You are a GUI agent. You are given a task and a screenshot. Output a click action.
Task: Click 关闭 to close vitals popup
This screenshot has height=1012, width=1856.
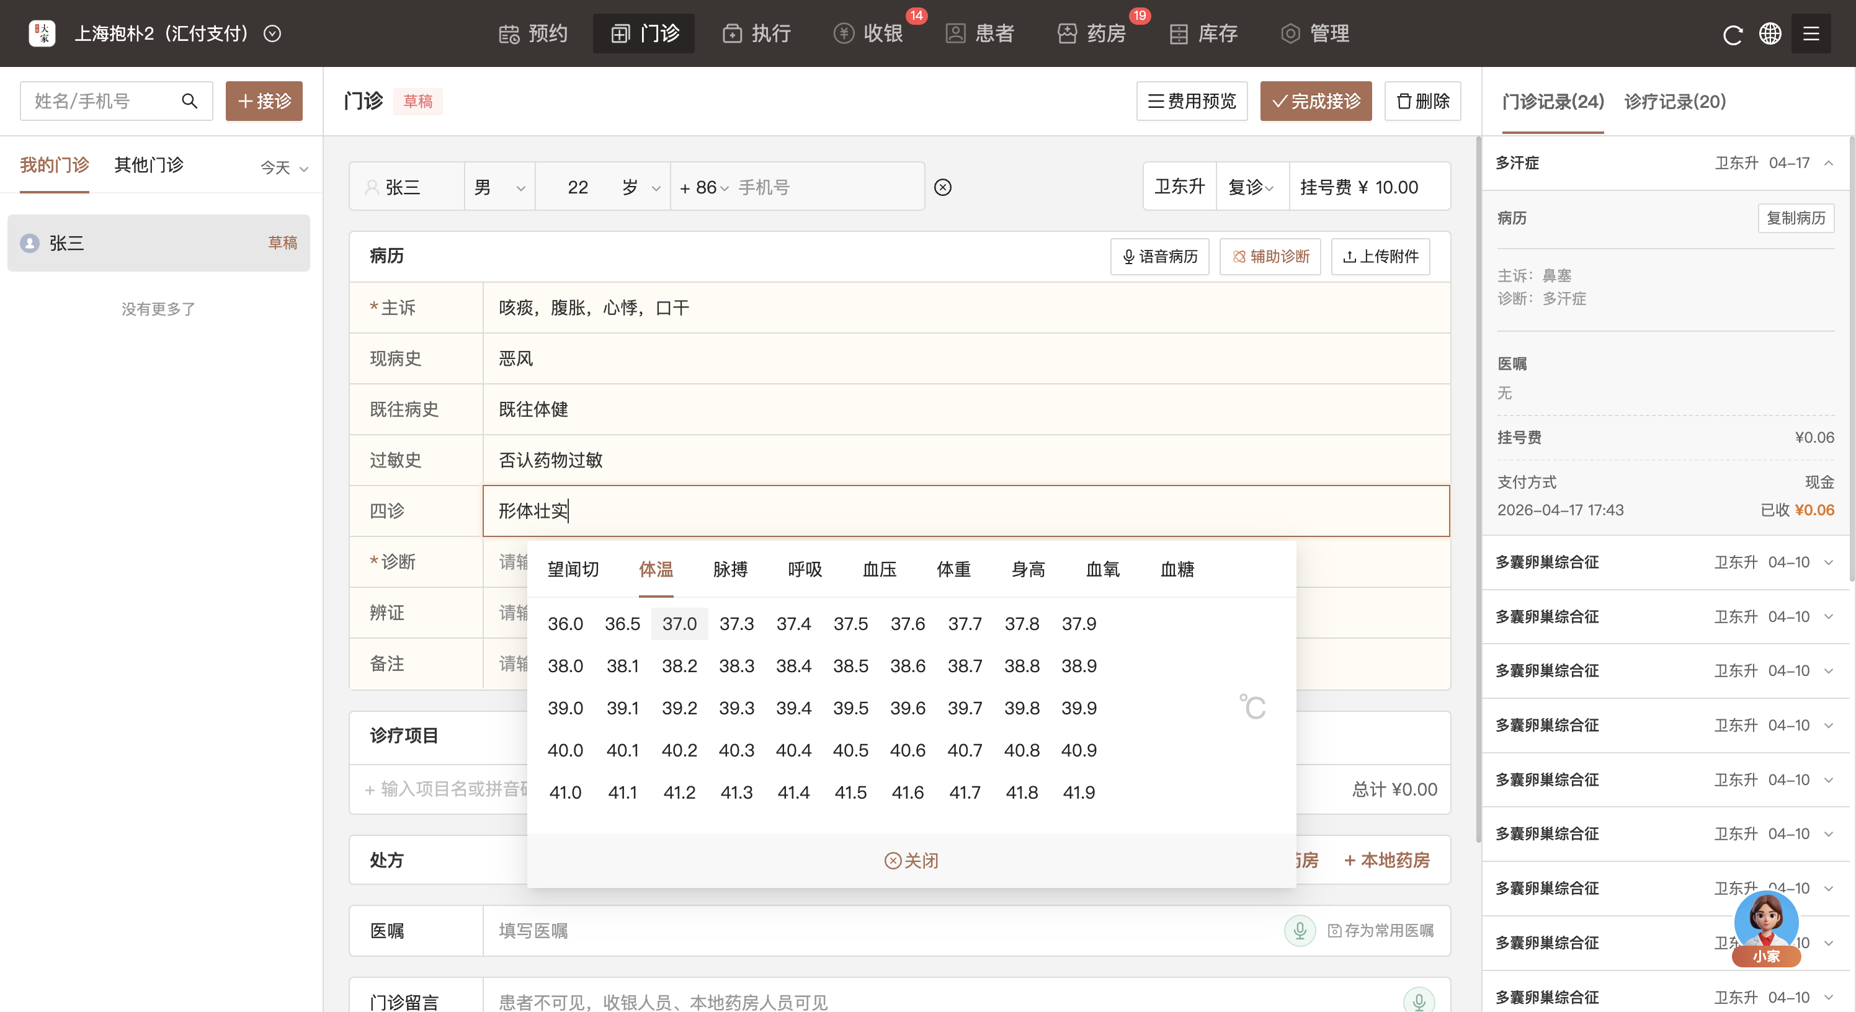(x=911, y=860)
